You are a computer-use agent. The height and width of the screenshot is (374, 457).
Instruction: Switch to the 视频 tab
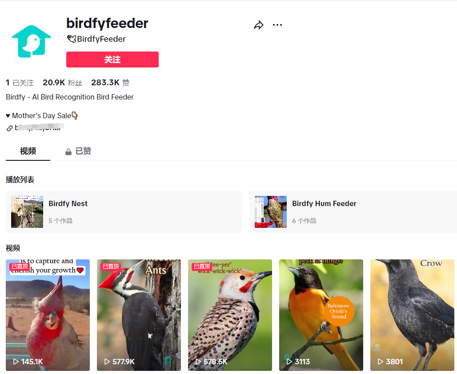tap(28, 151)
